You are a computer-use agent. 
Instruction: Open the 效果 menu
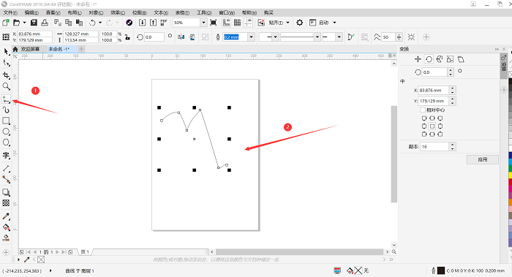[x=118, y=12]
